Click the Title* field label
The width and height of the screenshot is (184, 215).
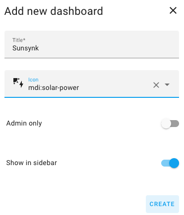(19, 40)
